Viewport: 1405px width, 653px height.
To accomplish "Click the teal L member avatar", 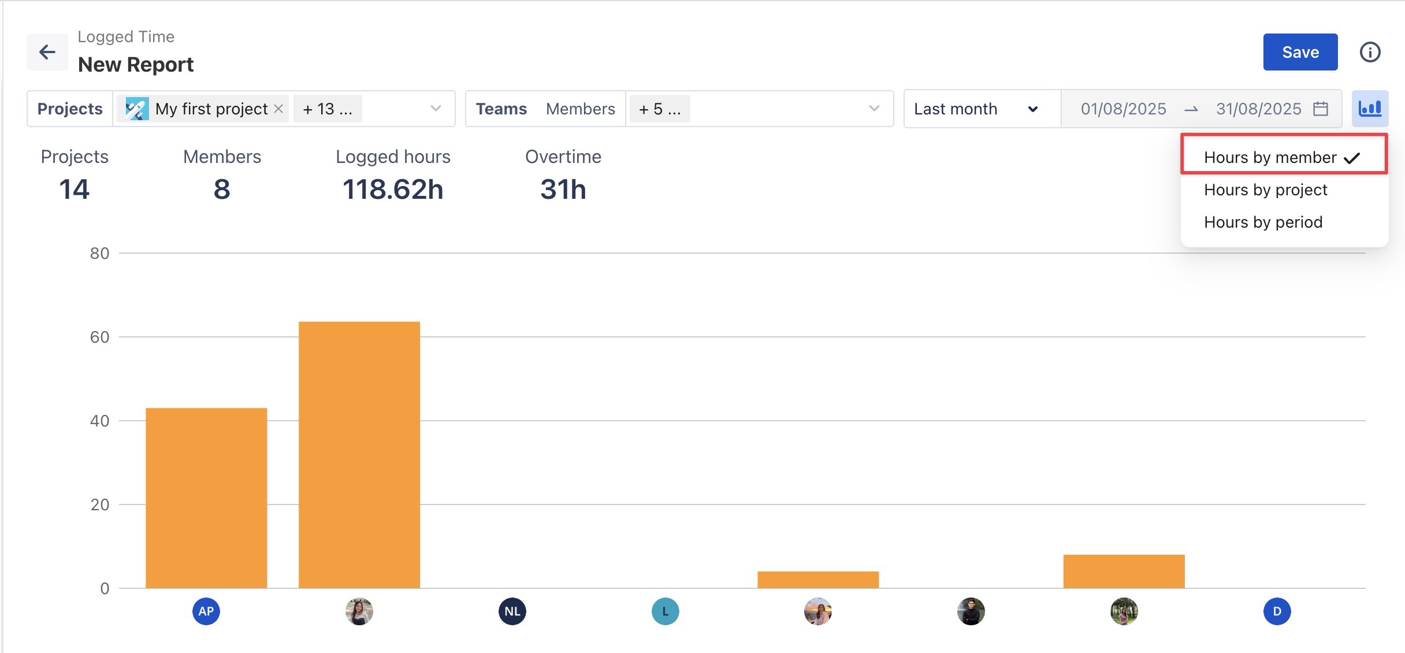I will pyautogui.click(x=665, y=611).
